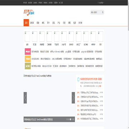The width and height of the screenshot is (129, 129).
Task: Expand the top-right site navigation dropdown
Action: pos(101,3)
